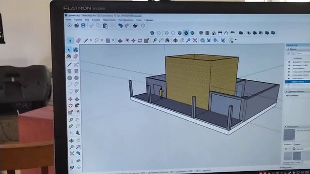Open the Вид menu
310x174 pixels.
(x=87, y=20)
